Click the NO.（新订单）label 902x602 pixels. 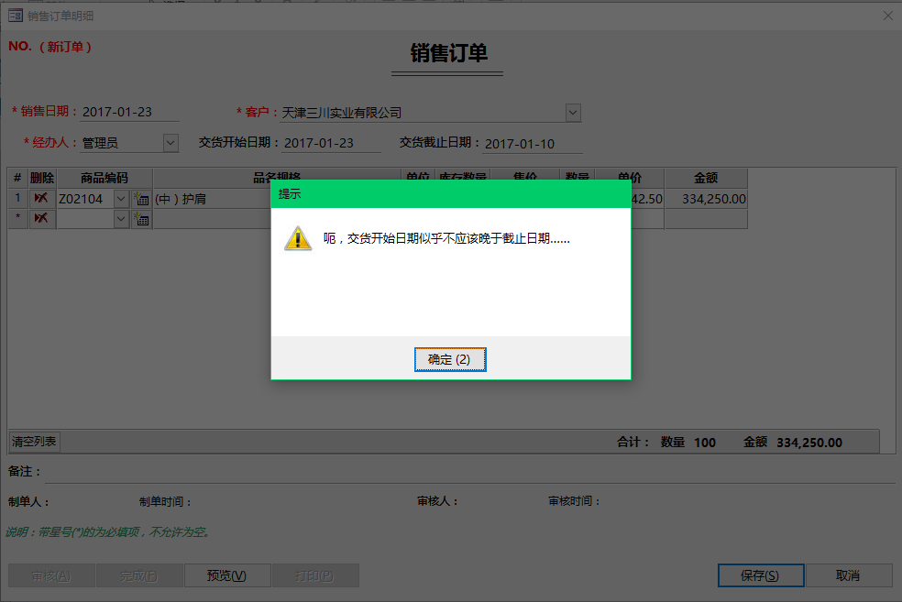tap(50, 47)
